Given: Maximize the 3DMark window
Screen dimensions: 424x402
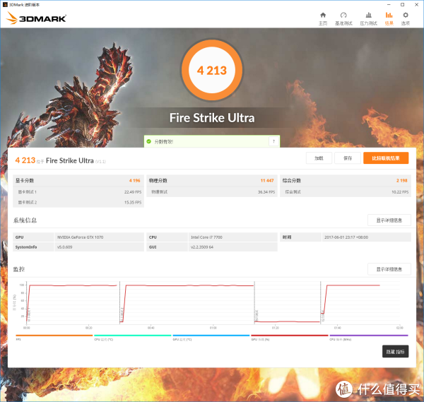Looking at the screenshot, I should pos(402,5).
